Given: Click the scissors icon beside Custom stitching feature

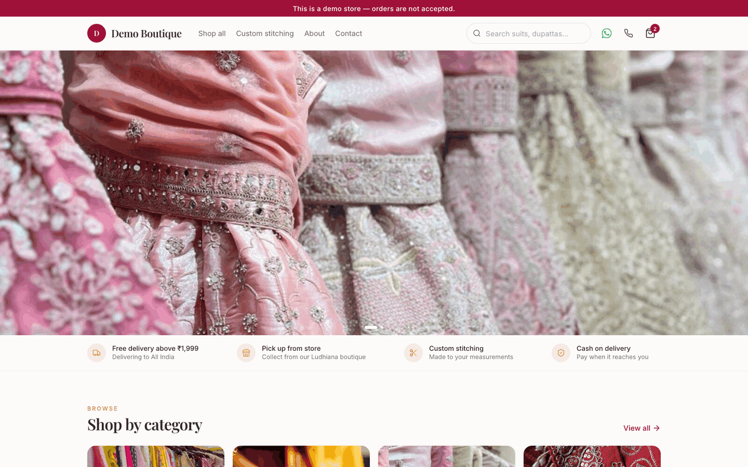Looking at the screenshot, I should 413,353.
